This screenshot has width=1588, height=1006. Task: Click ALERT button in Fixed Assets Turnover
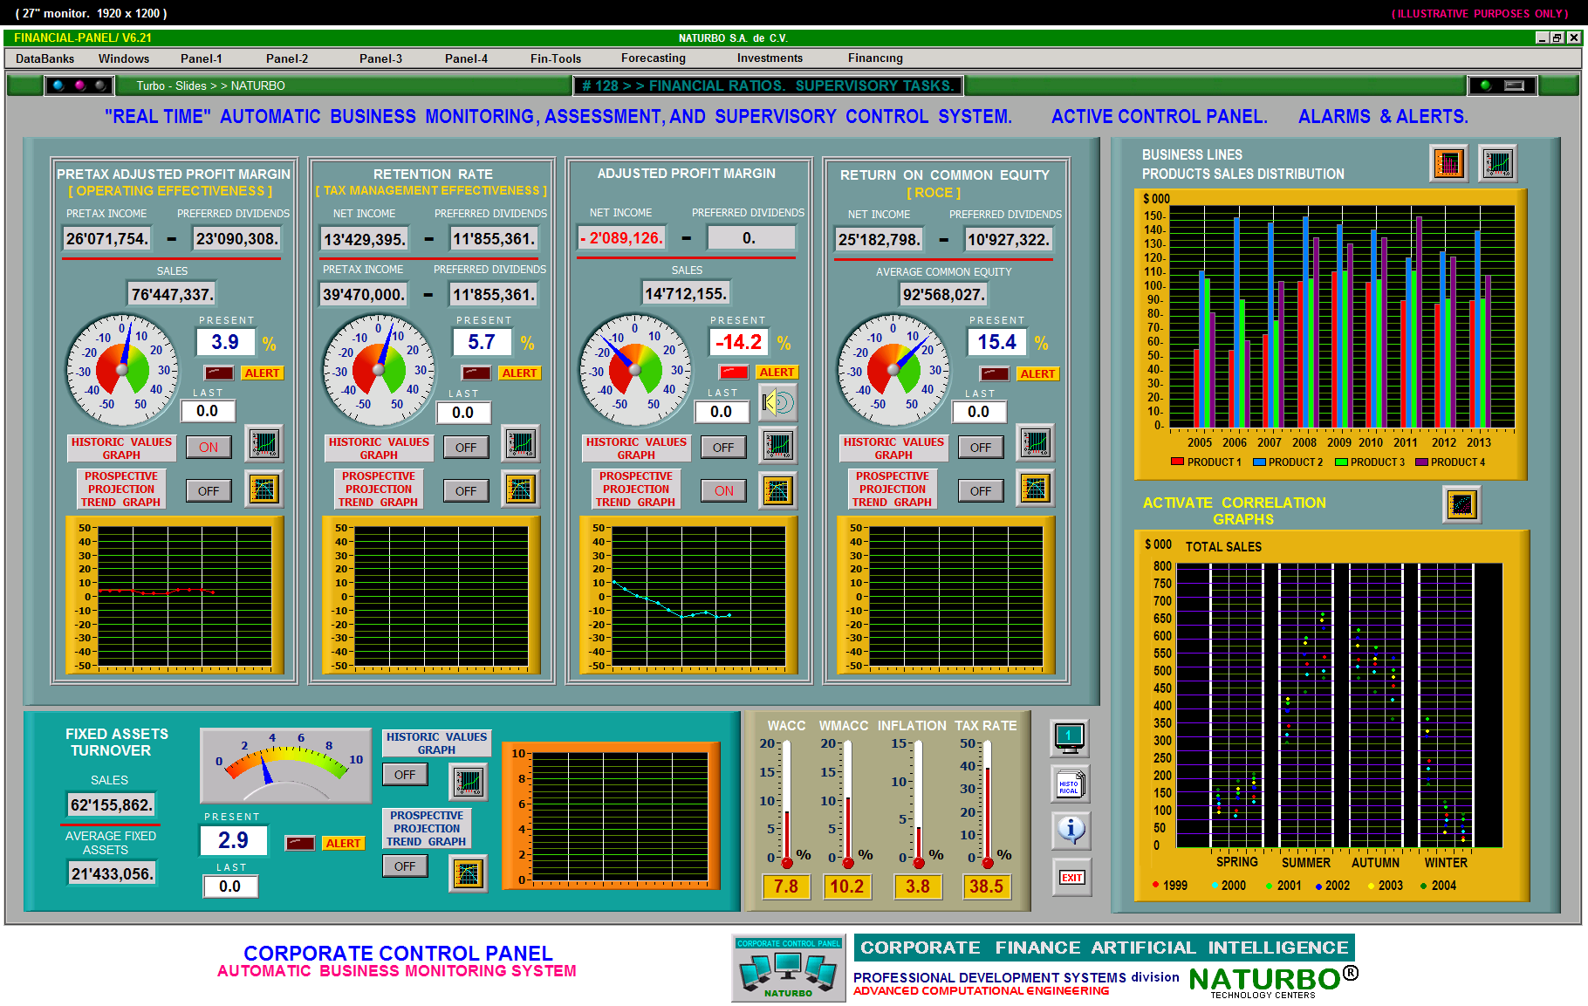coord(343,844)
